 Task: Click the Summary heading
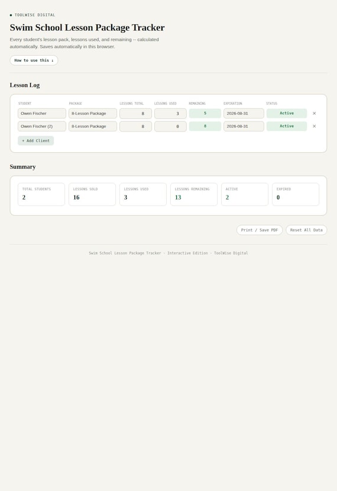tap(22, 166)
